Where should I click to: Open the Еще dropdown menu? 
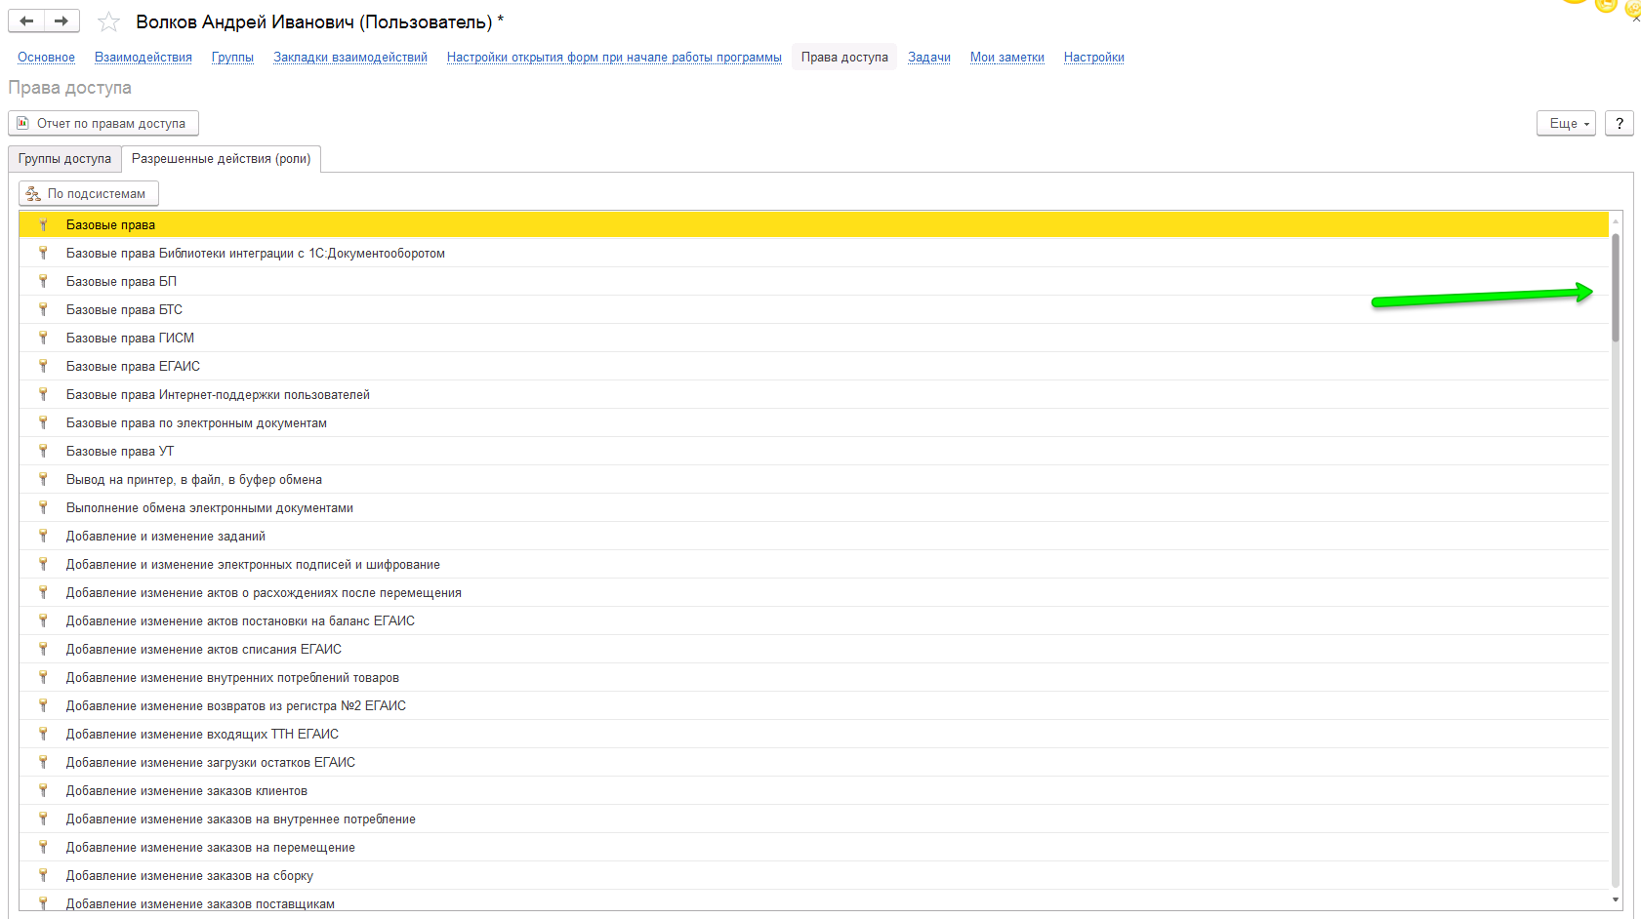click(x=1565, y=123)
